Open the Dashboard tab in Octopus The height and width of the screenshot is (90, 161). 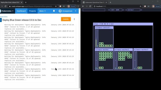tap(21, 11)
